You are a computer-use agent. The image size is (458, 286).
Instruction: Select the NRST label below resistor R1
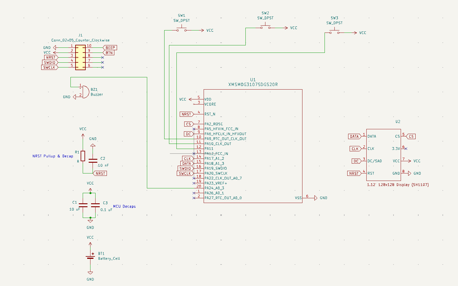[100, 173]
